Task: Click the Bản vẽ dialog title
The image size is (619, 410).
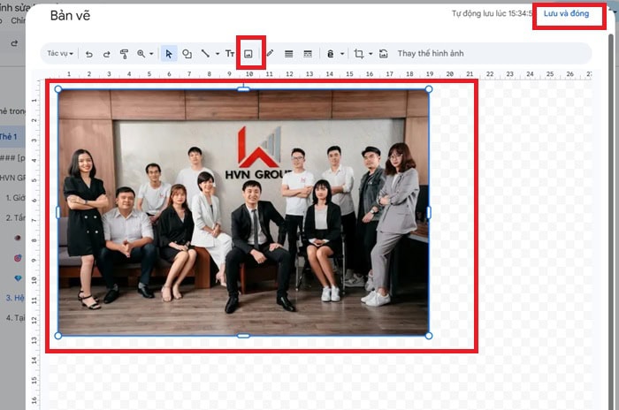Action: point(70,15)
